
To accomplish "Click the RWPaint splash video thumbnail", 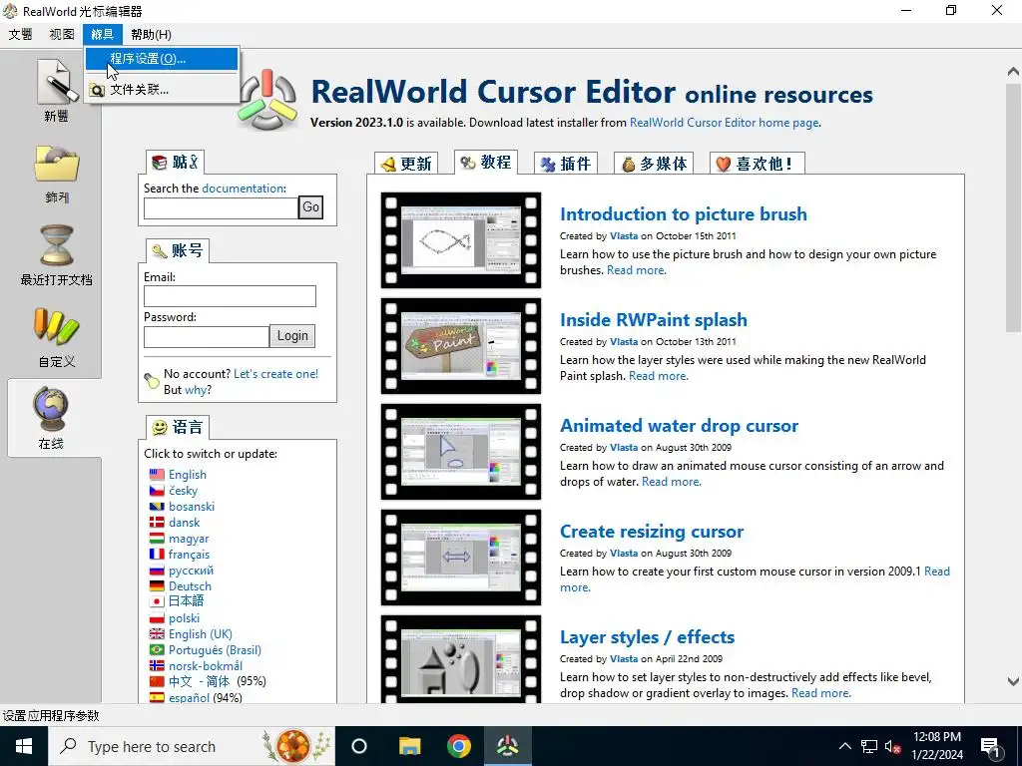I will pyautogui.click(x=461, y=346).
